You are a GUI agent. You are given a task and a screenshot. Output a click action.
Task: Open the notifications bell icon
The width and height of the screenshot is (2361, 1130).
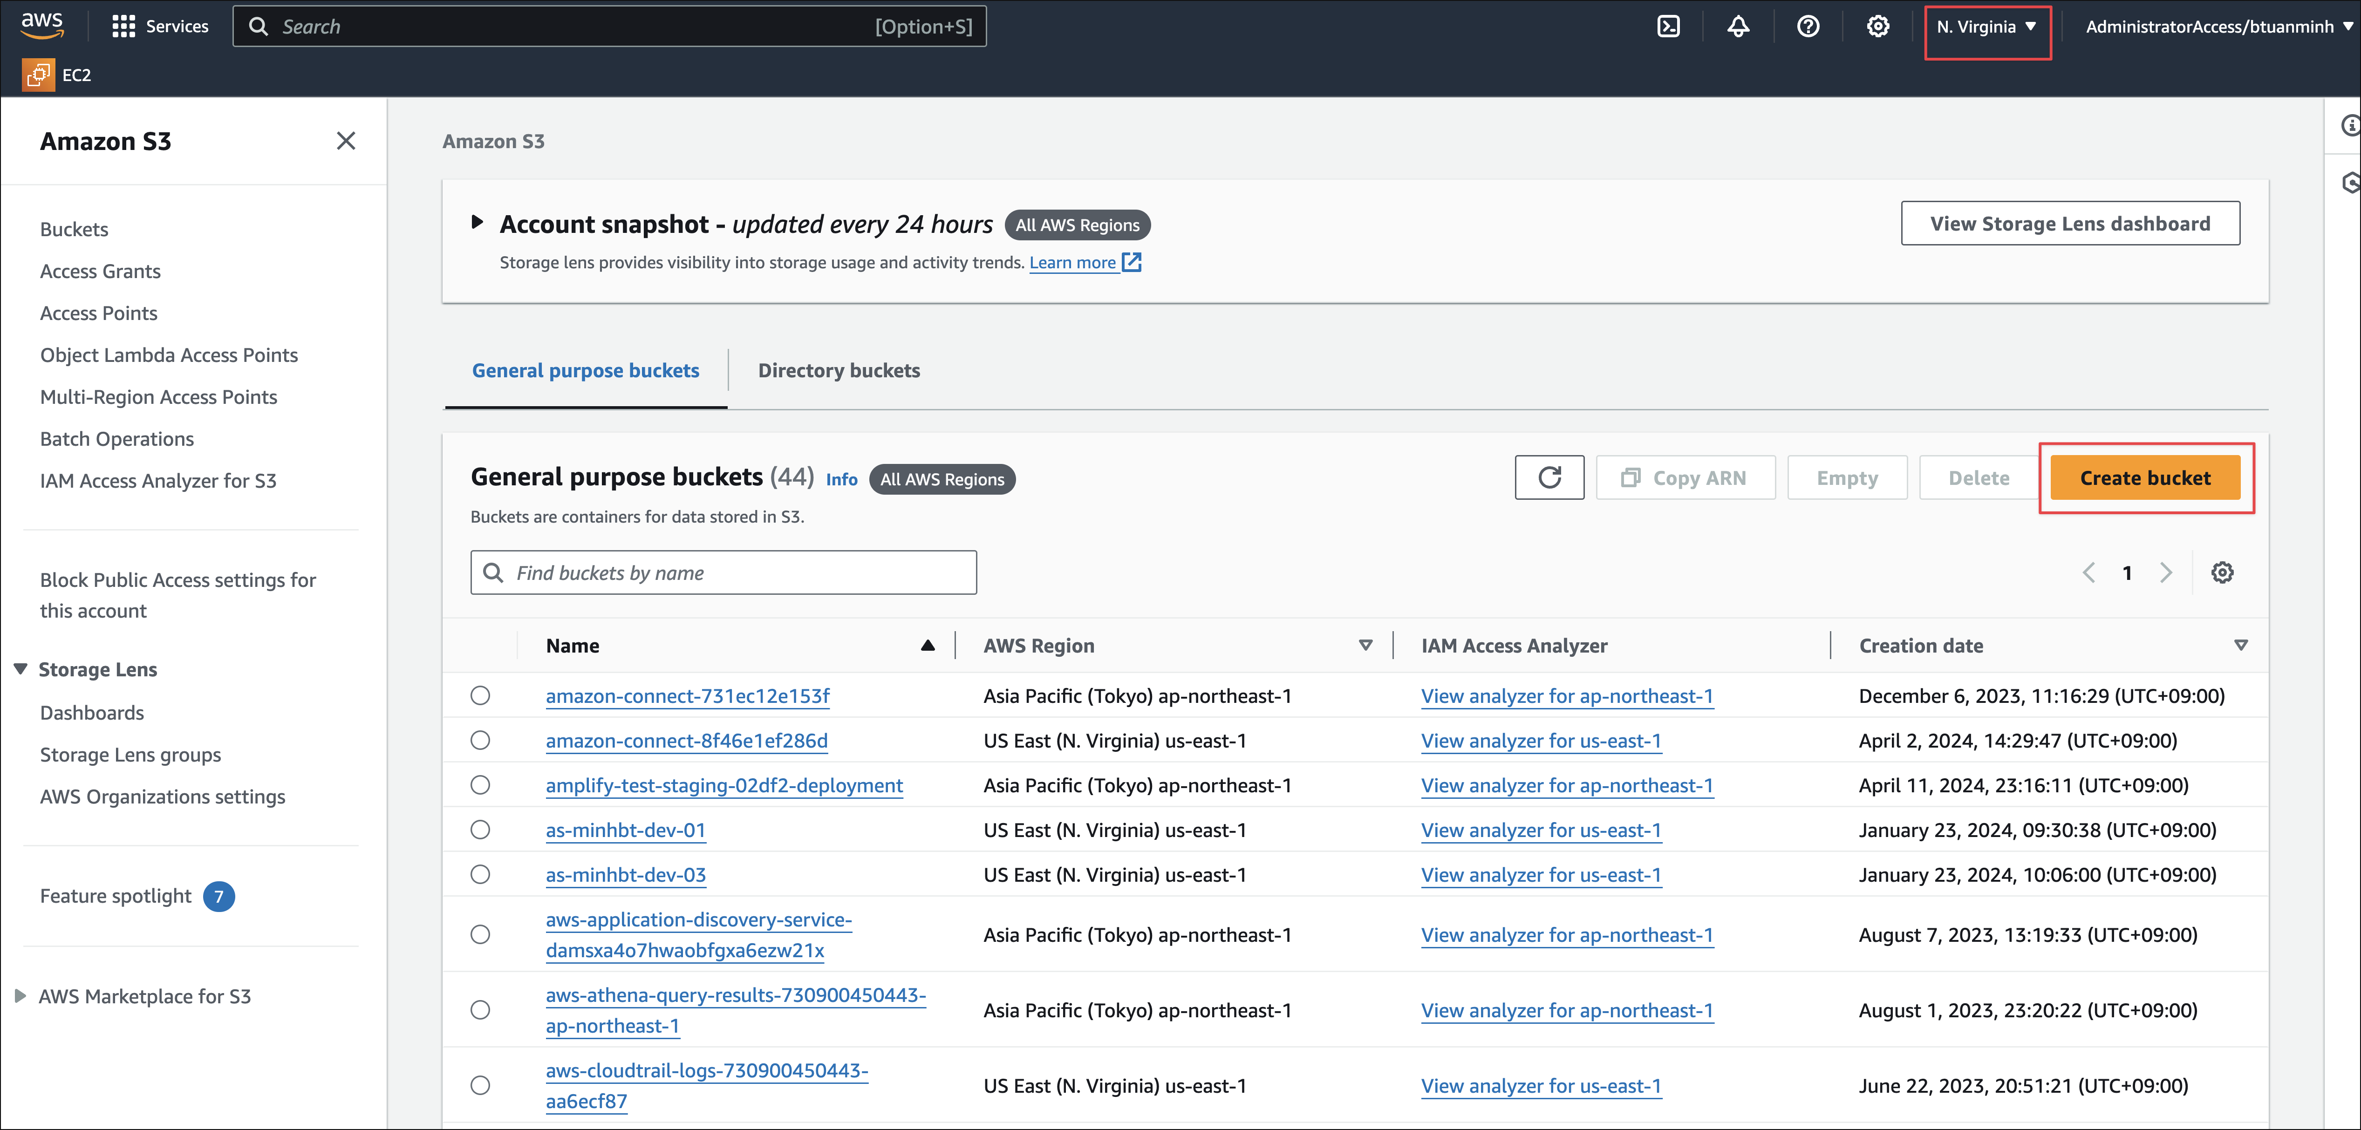(x=1738, y=27)
